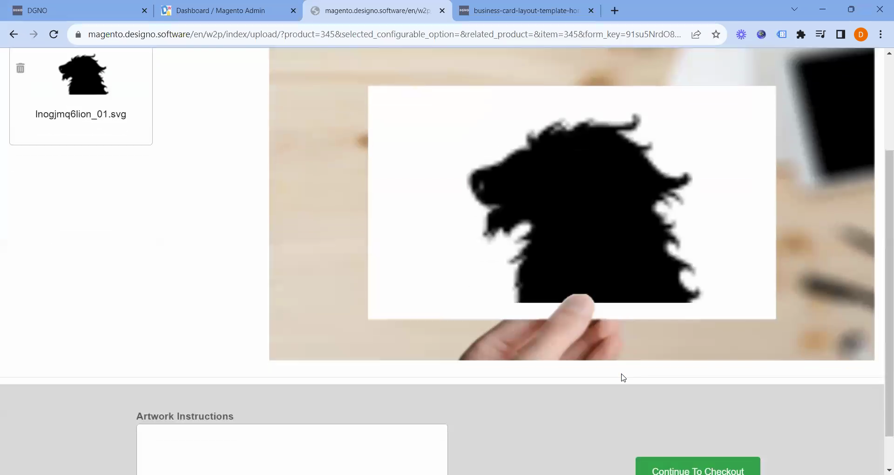Open the Chrome profile avatar D
Viewport: 894px width, 475px height.
click(x=861, y=34)
